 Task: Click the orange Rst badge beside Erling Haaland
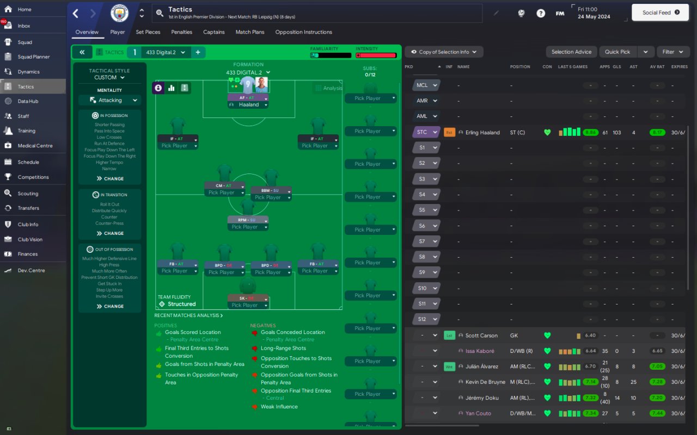(449, 132)
